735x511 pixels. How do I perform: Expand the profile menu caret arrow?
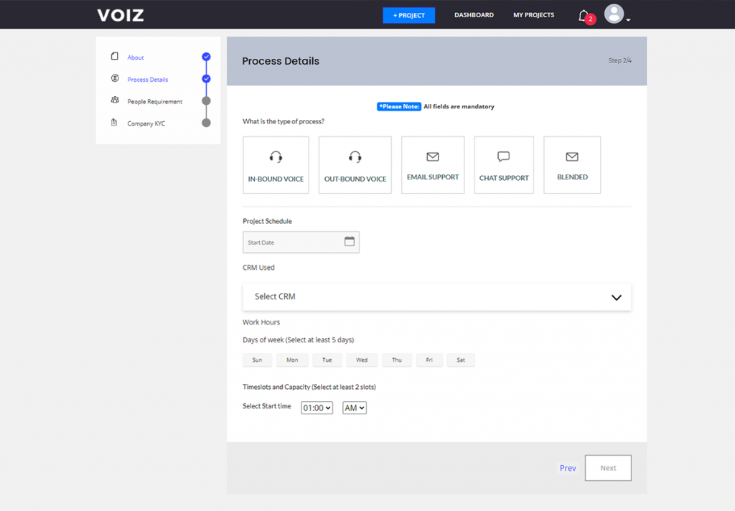[628, 20]
